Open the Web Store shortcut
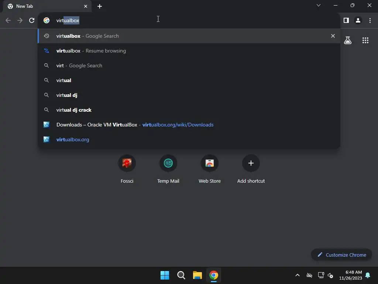 pos(210,169)
